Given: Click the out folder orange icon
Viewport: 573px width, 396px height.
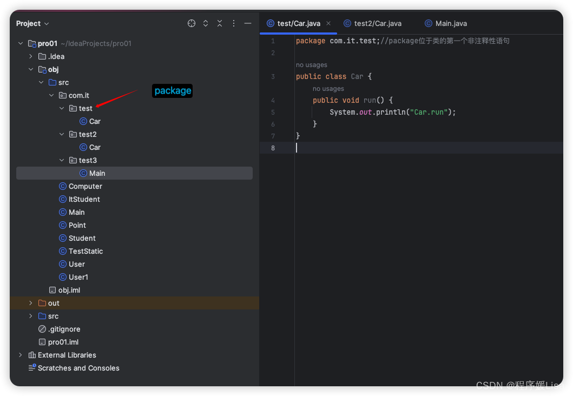Looking at the screenshot, I should pos(42,303).
